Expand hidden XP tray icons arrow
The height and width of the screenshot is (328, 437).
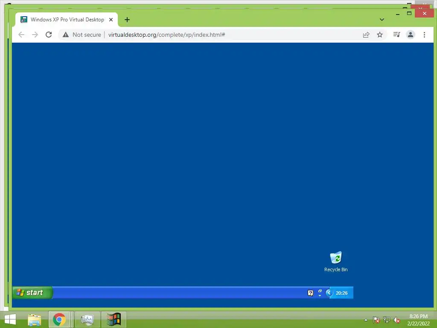click(329, 293)
